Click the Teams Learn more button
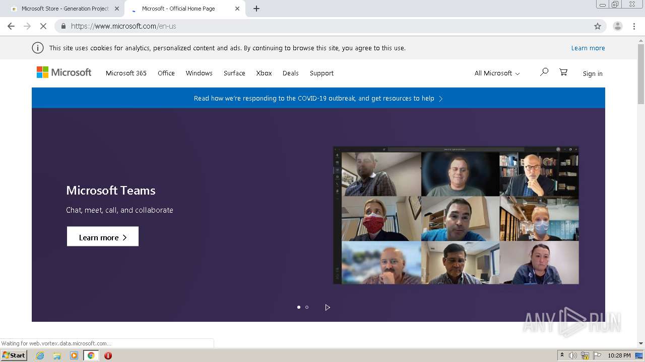The height and width of the screenshot is (362, 645). [x=103, y=236]
